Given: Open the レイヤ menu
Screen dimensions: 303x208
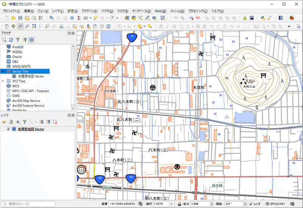Looking at the screenshot, I should coord(58,11).
